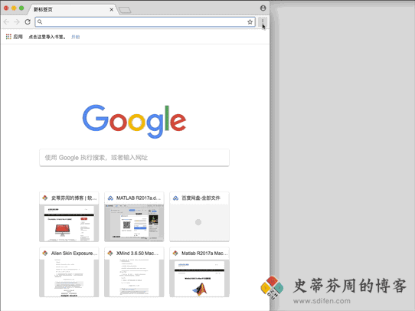
Task: Open the user profile icon
Action: (x=263, y=8)
